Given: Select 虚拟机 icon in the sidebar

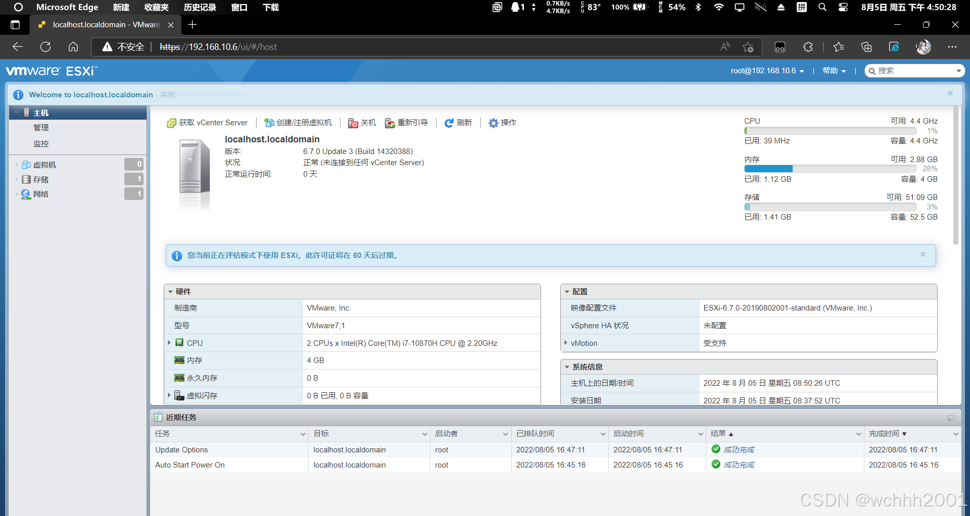Looking at the screenshot, I should 26,164.
